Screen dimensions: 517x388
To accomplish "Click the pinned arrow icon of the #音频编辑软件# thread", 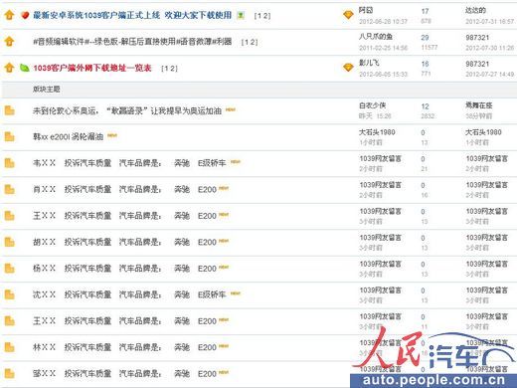I will coord(9,42).
